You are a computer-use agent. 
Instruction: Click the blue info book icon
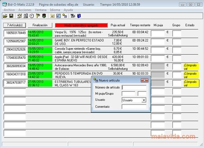click(x=79, y=16)
